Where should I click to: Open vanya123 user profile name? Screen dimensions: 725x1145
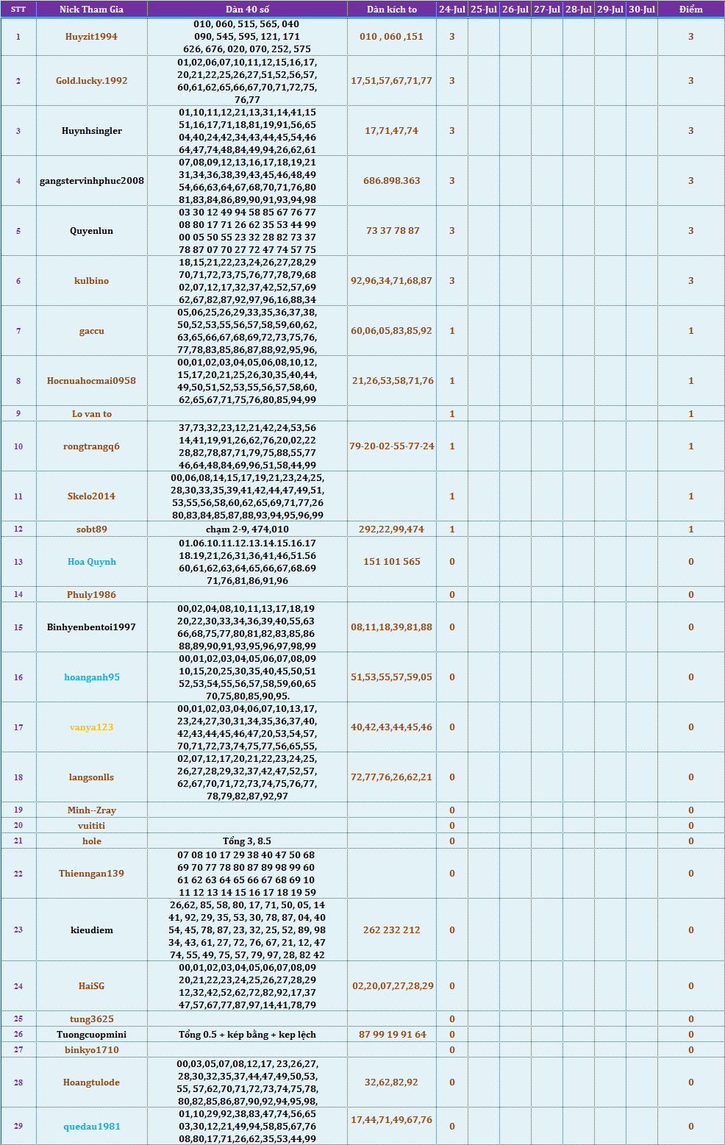coord(91,727)
